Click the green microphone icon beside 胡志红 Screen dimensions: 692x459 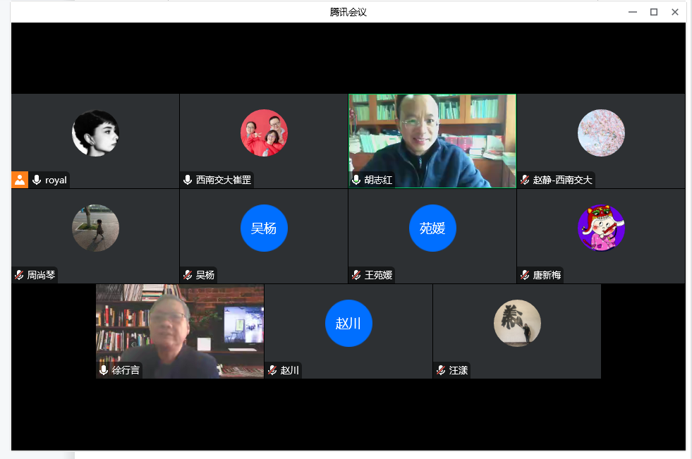click(x=356, y=180)
